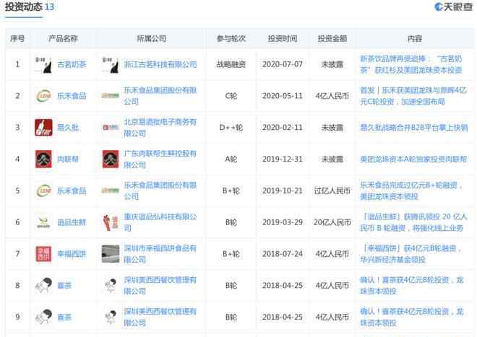Image resolution: width=477 pixels, height=337 pixels.
Task: Click the 乐禾食品集团 company logo in row 2
Action: coord(111,96)
